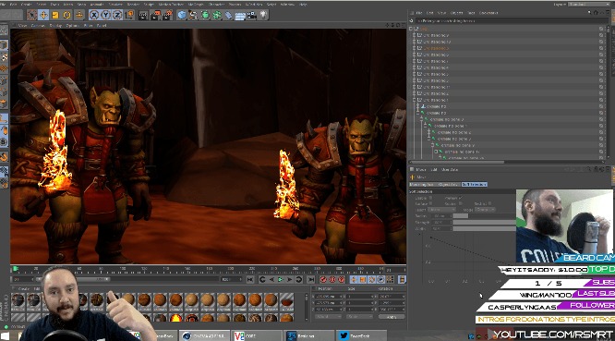Switch to the Modeling Axis tab
Viewport: 615px width, 341px height.
422,184
